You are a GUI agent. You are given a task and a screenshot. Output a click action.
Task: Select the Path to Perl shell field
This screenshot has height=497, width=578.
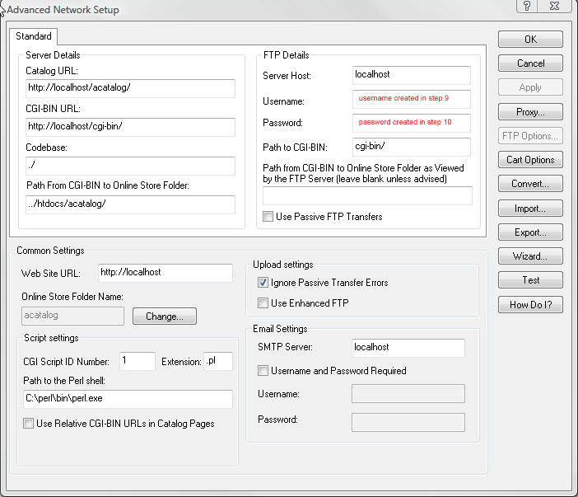[x=127, y=399]
